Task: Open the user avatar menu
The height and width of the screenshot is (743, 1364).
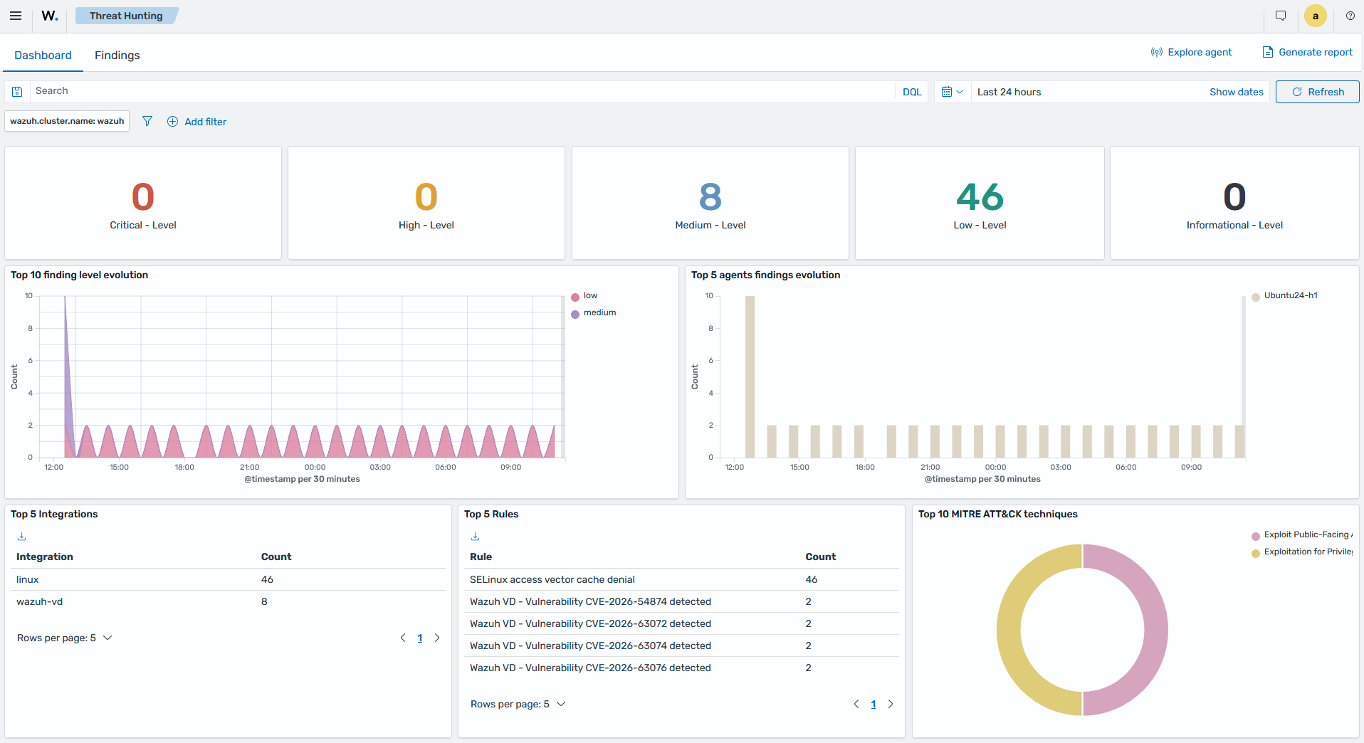Action: tap(1316, 16)
